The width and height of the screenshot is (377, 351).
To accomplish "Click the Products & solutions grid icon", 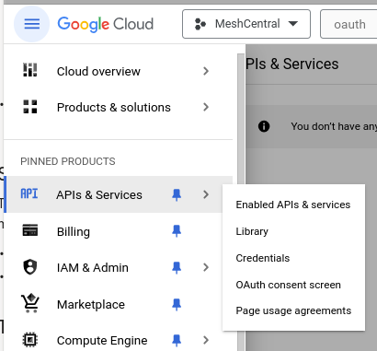I will click(x=30, y=107).
